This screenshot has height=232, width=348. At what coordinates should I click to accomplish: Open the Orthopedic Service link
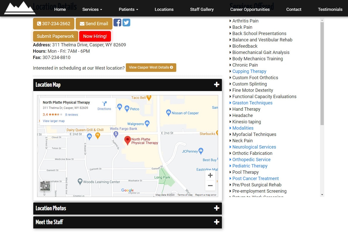coord(251,160)
